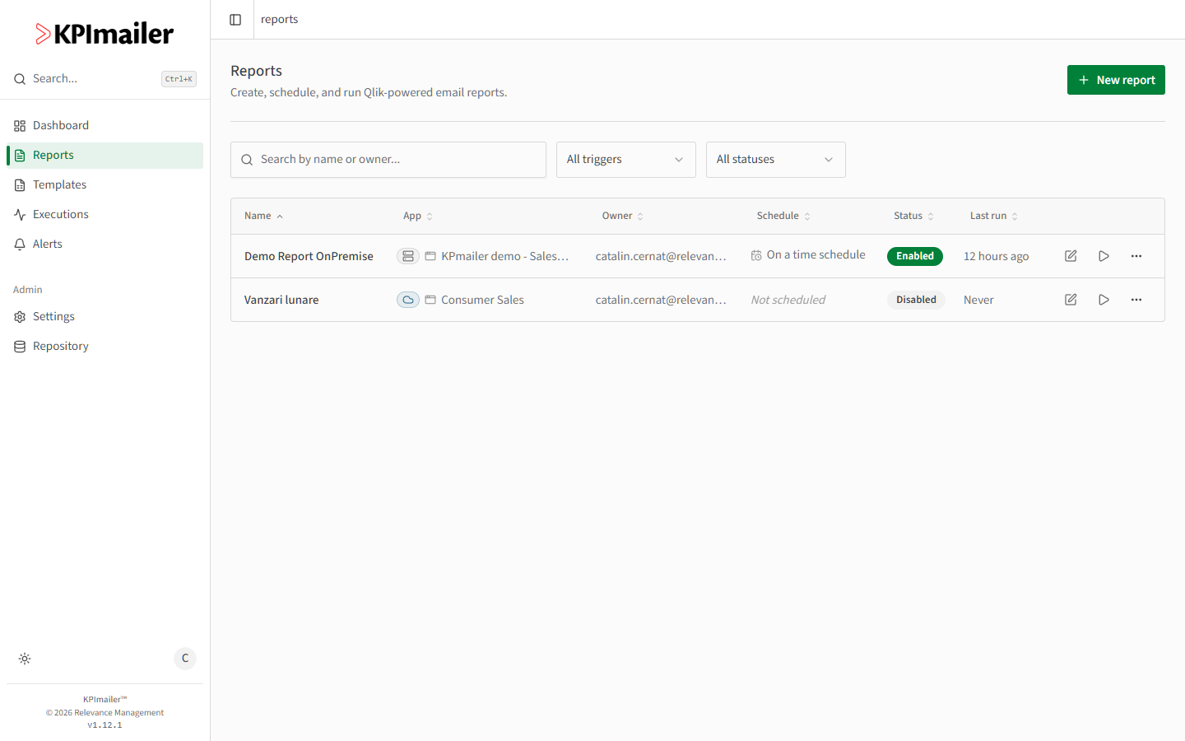Click On a time schedule text
1185x741 pixels.
[816, 255]
